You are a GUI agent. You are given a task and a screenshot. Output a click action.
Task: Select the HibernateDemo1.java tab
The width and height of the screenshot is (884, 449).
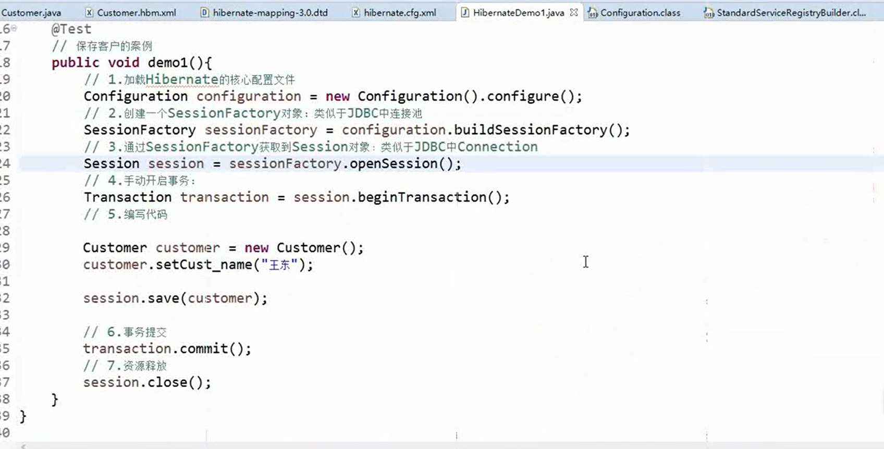pos(519,12)
